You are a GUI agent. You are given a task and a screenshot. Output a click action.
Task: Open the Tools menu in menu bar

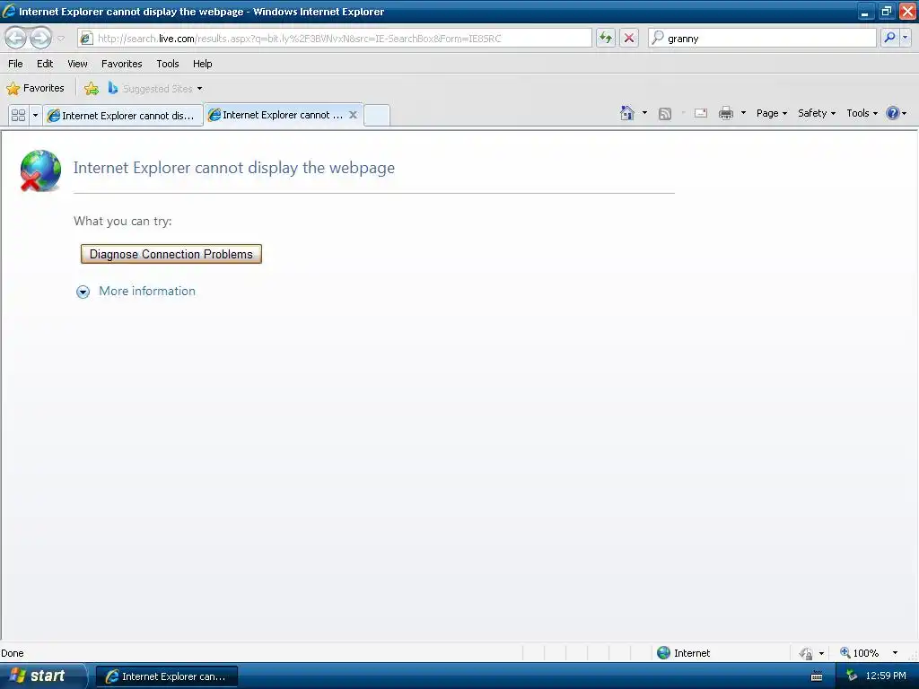pyautogui.click(x=168, y=64)
